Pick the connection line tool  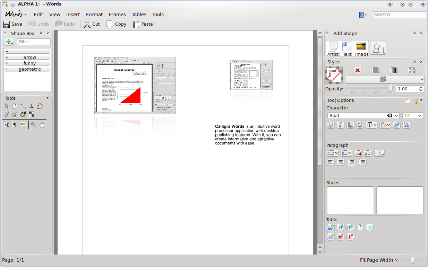tap(23, 106)
